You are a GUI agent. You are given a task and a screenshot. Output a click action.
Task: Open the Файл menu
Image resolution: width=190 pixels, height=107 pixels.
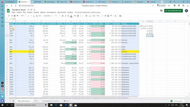coord(13,12)
